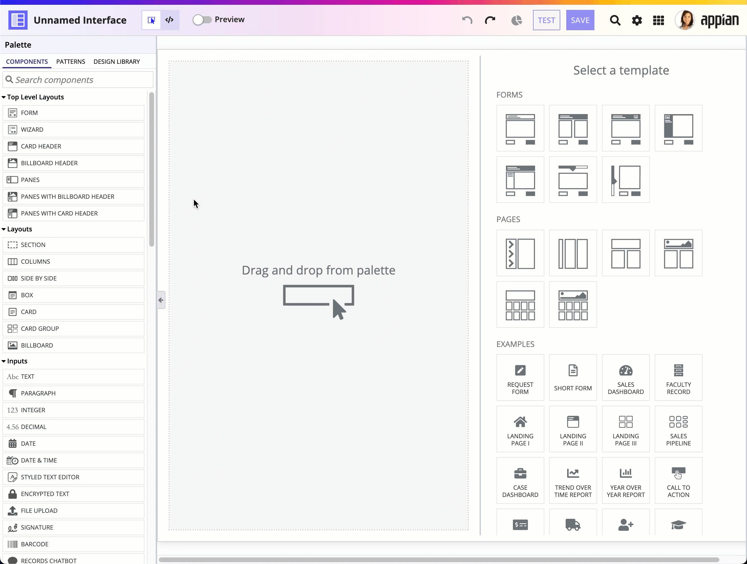Choose the CARD GROUP component
The height and width of the screenshot is (564, 747).
click(x=73, y=328)
